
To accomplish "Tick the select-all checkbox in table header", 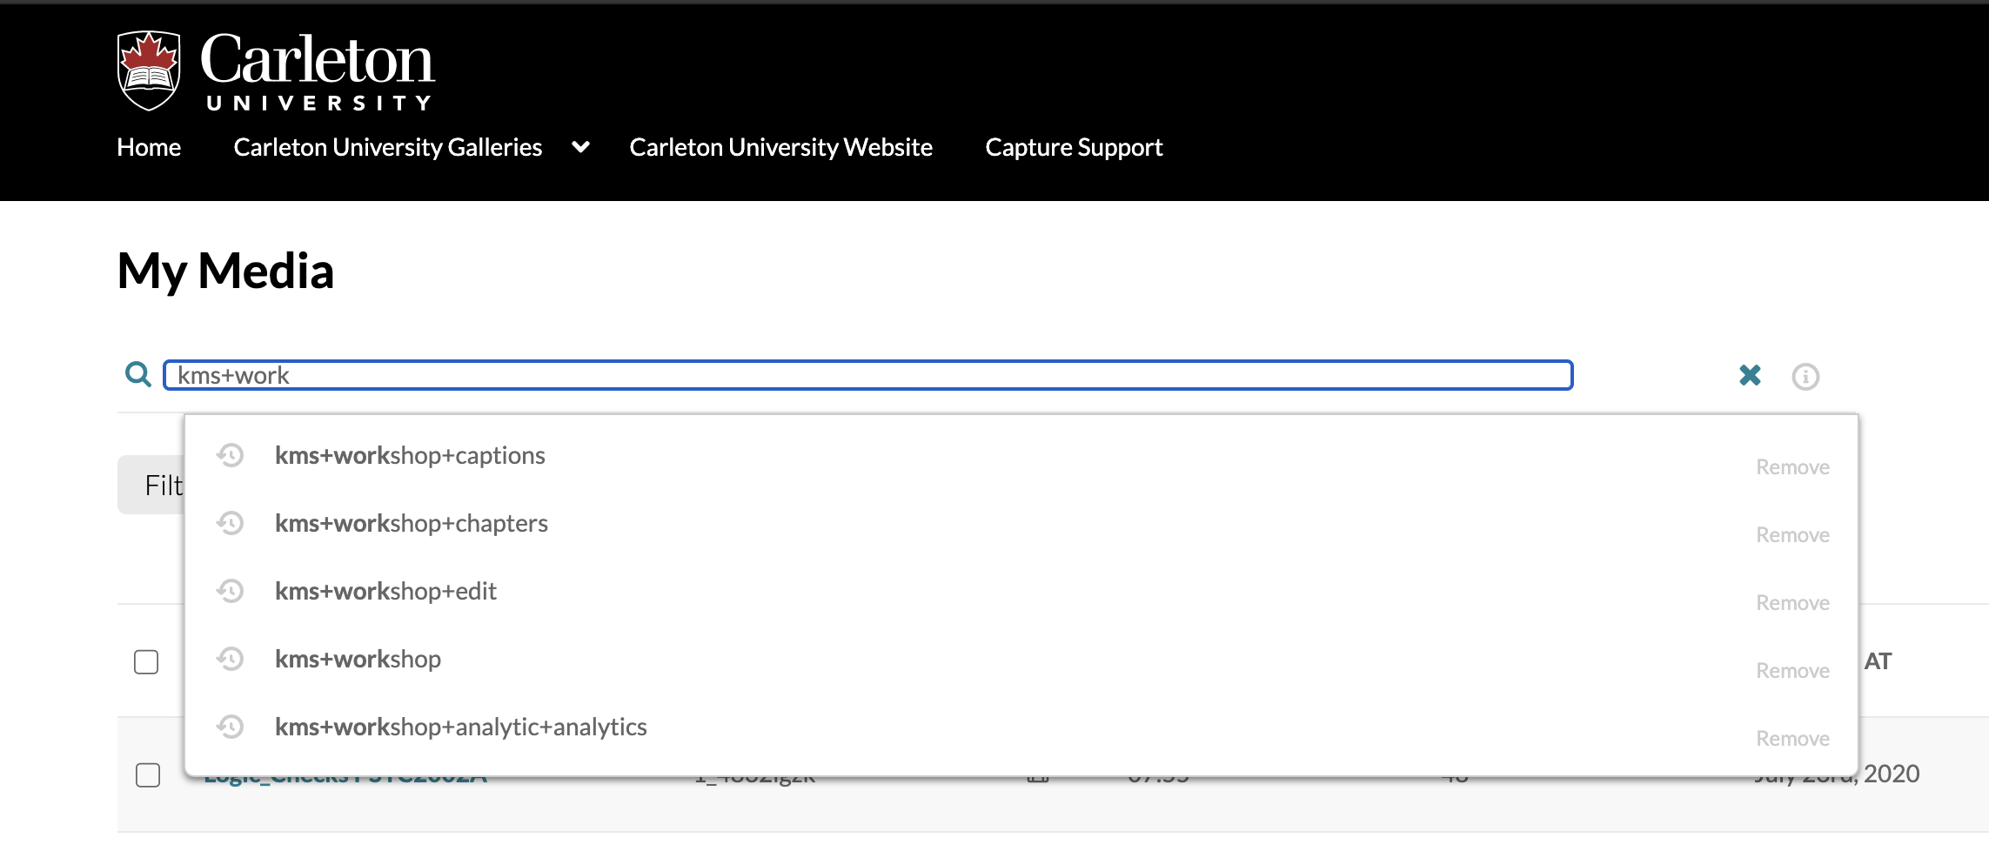I will click(x=146, y=661).
